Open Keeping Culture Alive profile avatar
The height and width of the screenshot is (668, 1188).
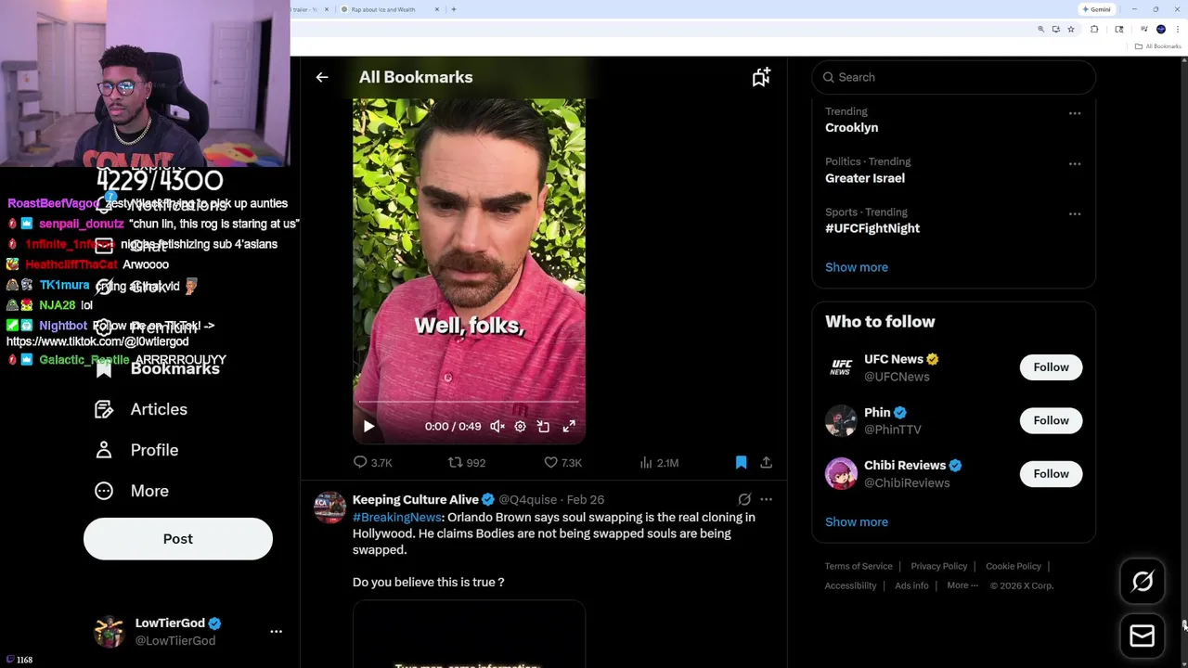click(x=329, y=507)
